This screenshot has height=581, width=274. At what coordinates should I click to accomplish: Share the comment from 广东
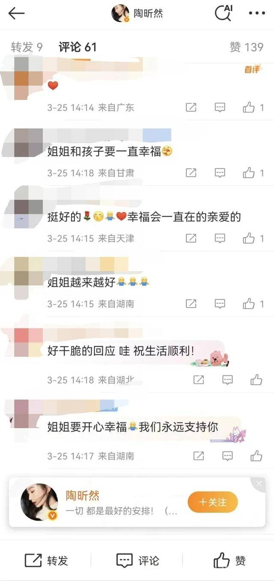pos(191,107)
